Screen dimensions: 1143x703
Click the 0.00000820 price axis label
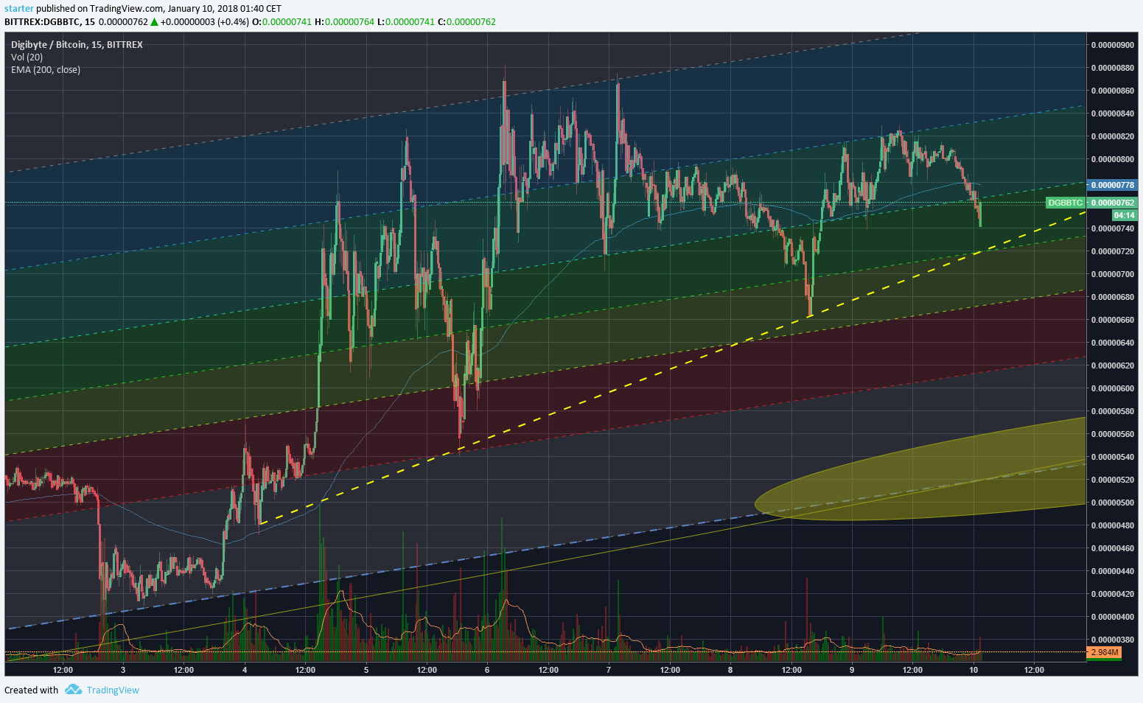coord(1113,136)
